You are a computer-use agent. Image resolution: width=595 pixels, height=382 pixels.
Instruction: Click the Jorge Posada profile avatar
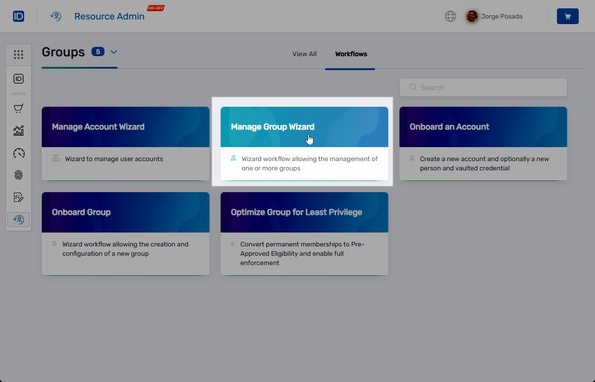point(471,16)
